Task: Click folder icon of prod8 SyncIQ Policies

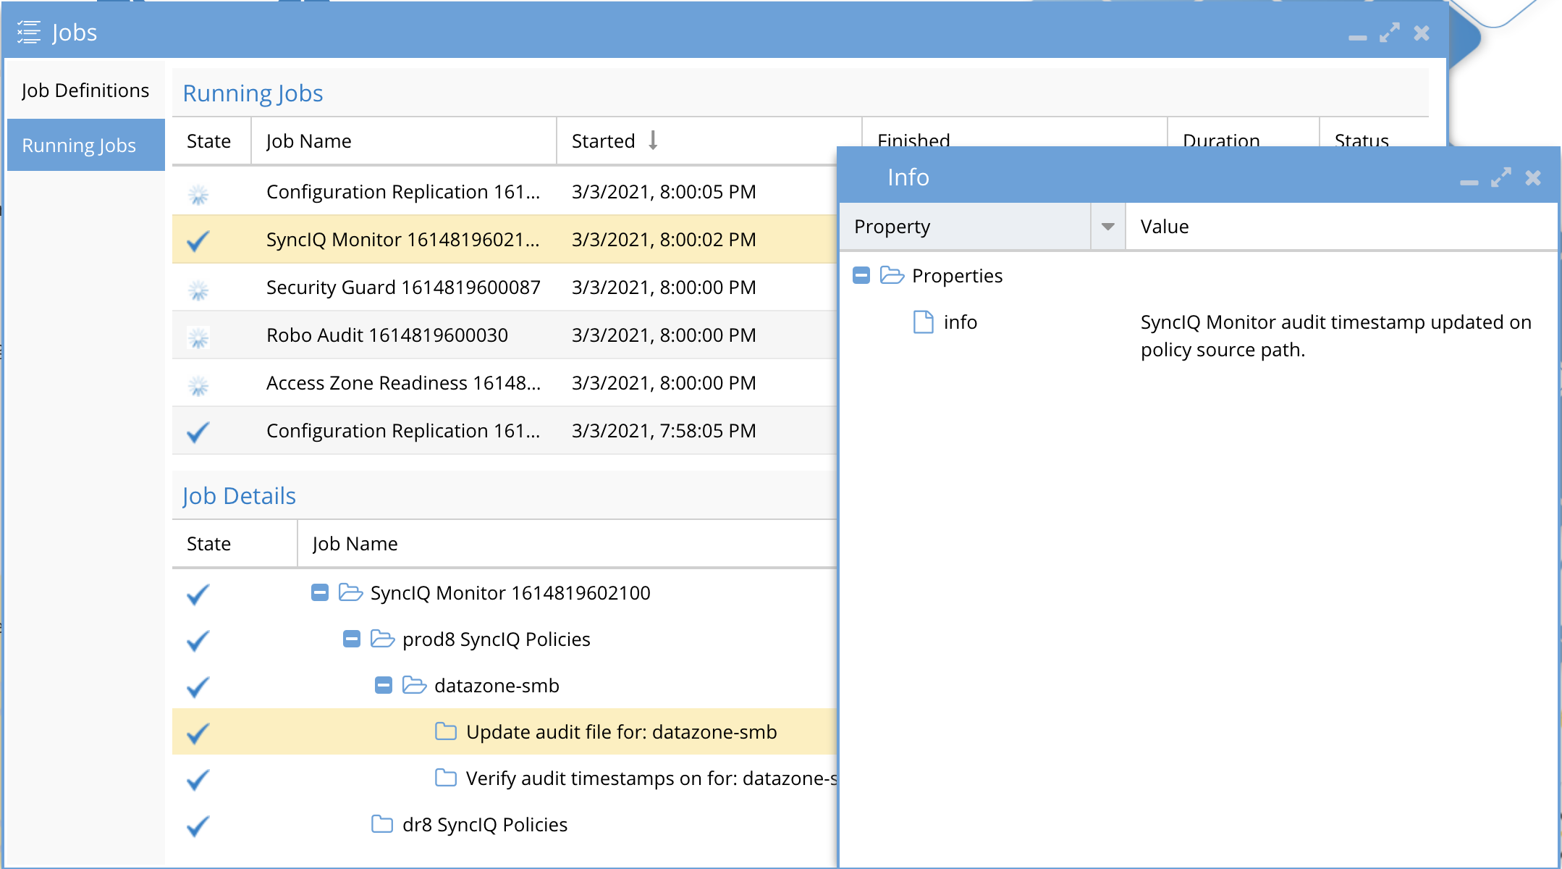Action: [x=383, y=639]
